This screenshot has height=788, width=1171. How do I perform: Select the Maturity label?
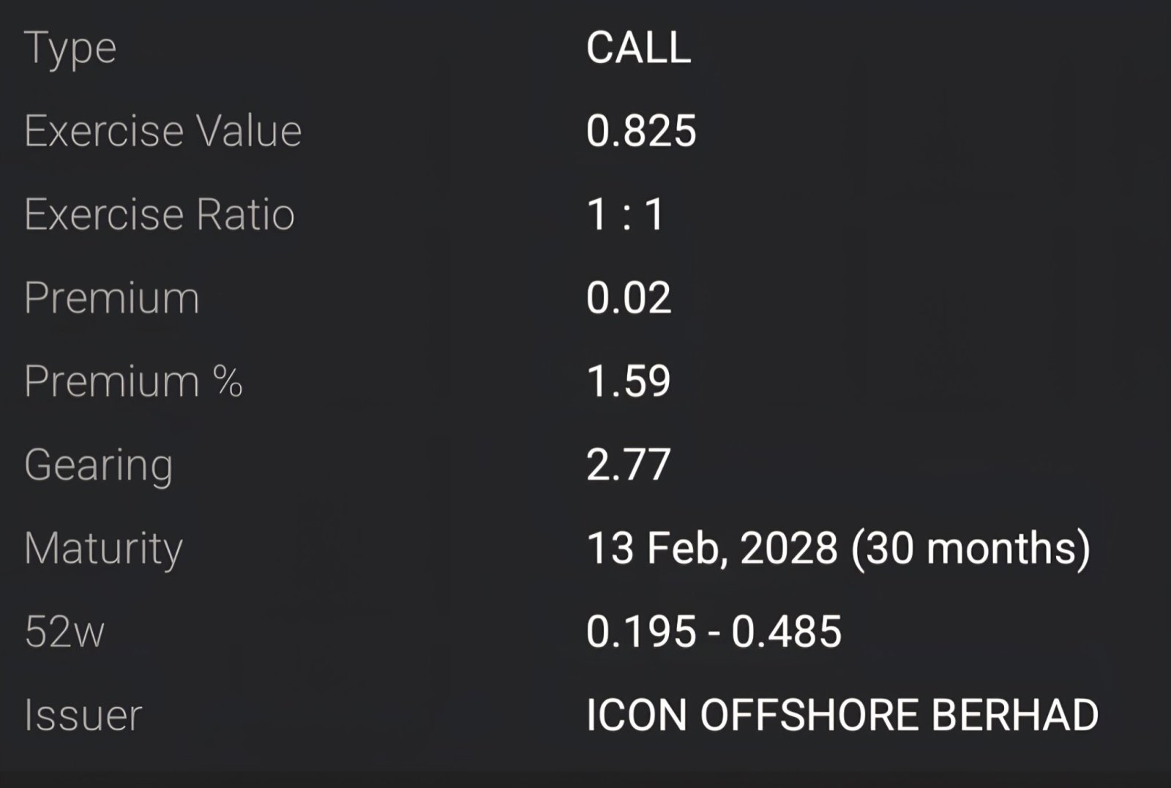pyautogui.click(x=103, y=550)
